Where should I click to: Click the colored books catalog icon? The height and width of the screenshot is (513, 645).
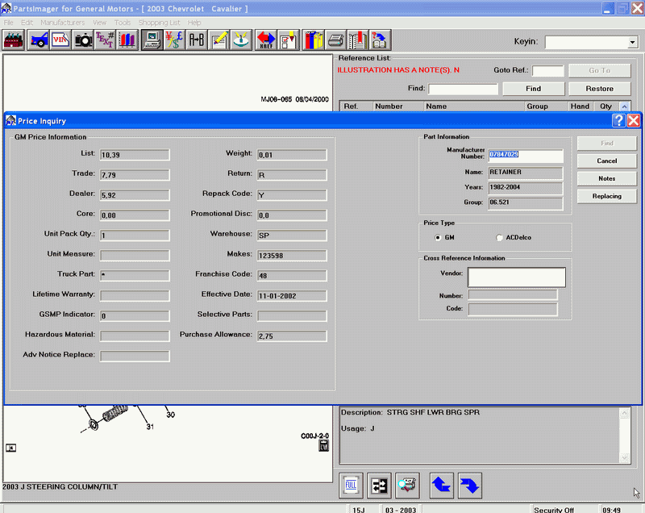click(314, 40)
